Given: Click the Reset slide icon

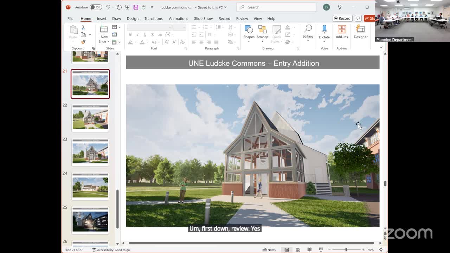Looking at the screenshot, I should 114,34.
